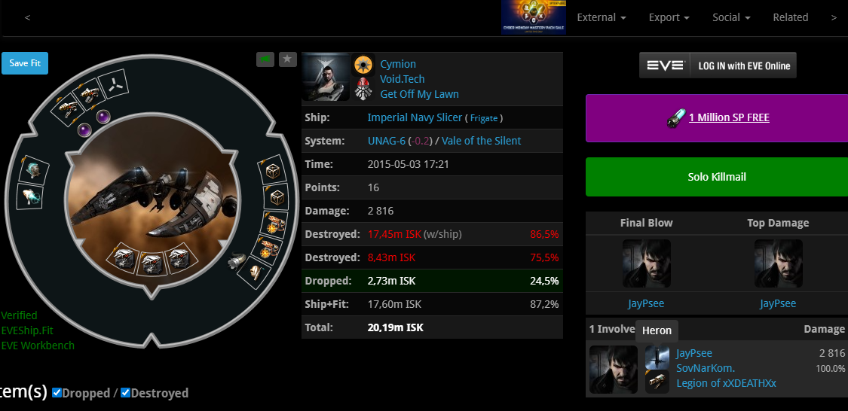Select the Get Off My Lawn alliance logo
This screenshot has height=411, width=848.
tap(363, 89)
